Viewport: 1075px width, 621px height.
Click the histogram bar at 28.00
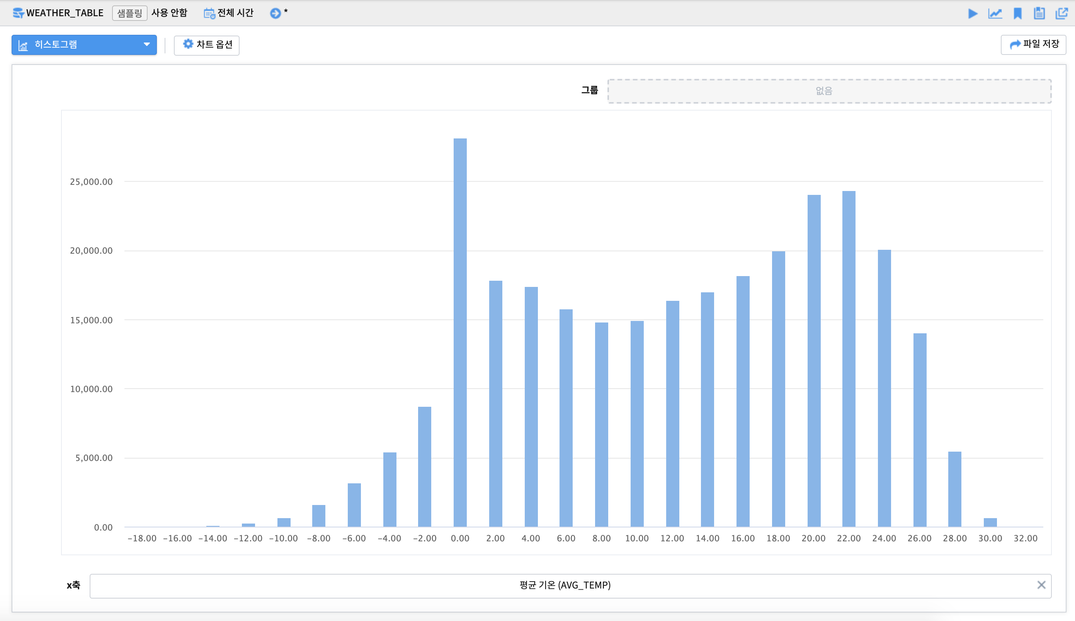tap(954, 489)
